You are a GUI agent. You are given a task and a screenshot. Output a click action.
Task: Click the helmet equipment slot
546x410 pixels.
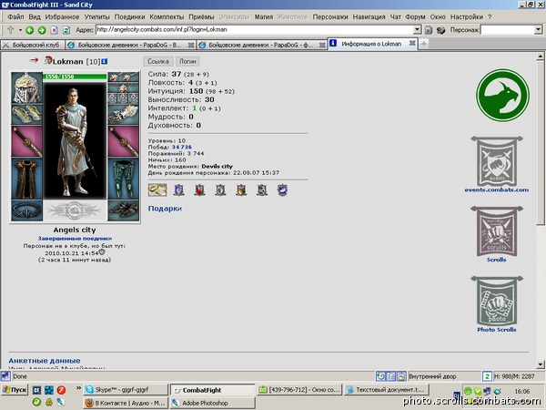(26, 87)
